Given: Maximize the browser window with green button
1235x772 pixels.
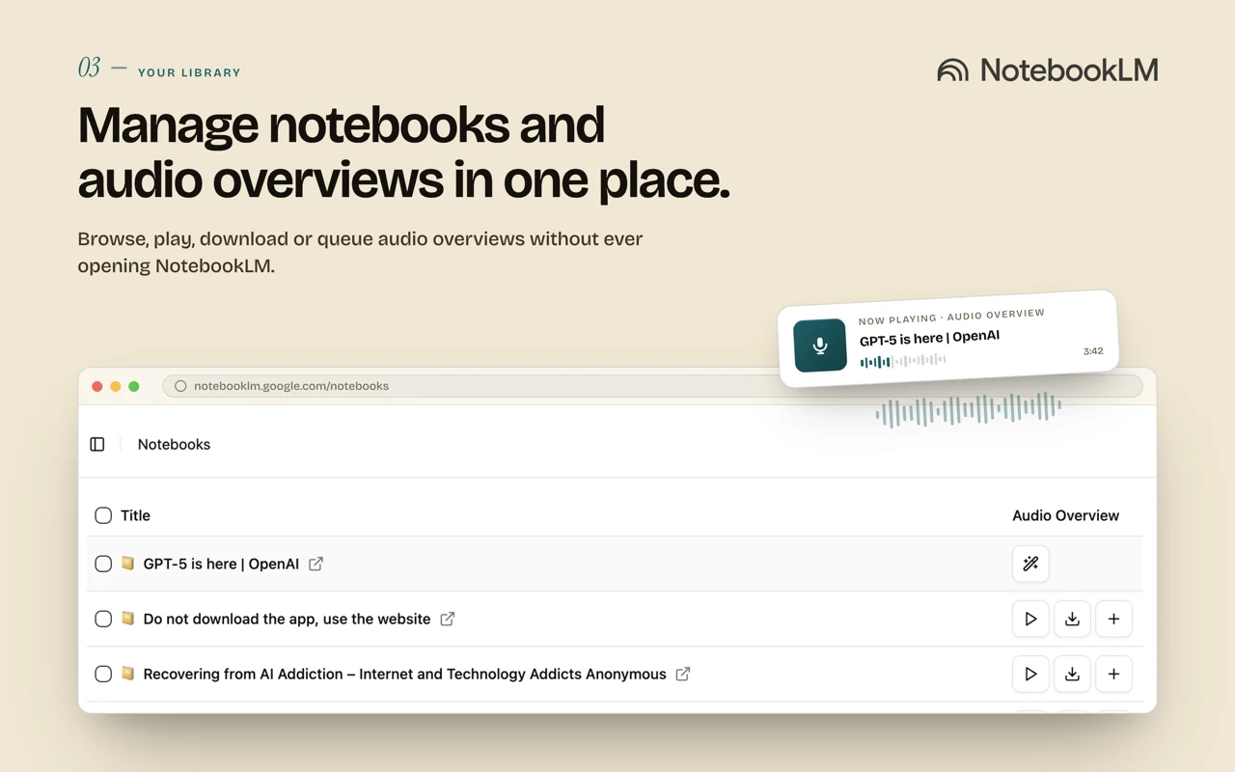Looking at the screenshot, I should point(134,386).
